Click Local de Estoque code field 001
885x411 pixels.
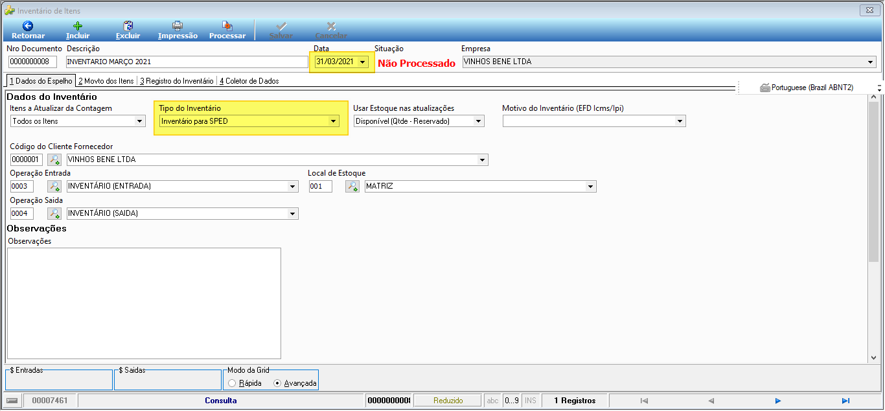click(320, 187)
